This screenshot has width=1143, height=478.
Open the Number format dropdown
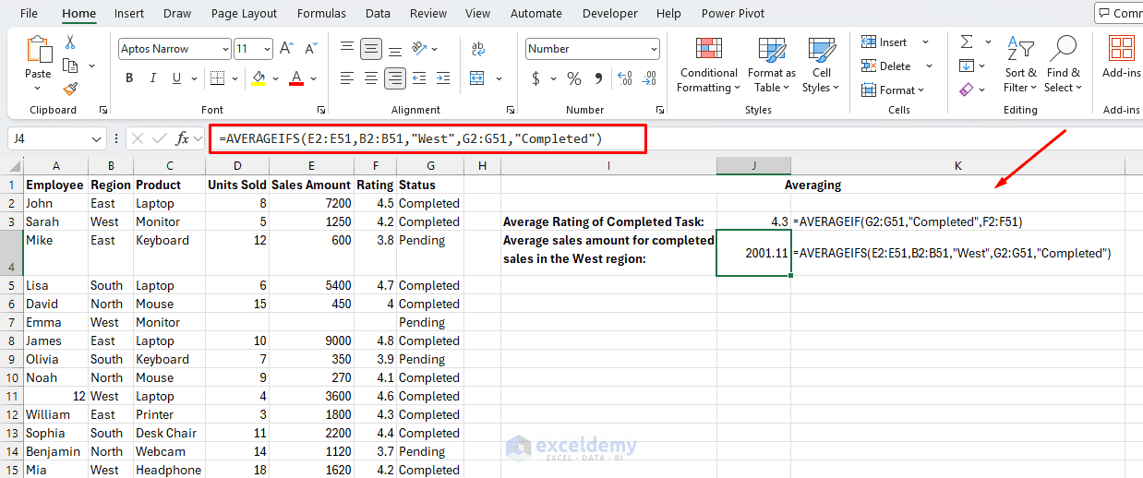pos(654,49)
